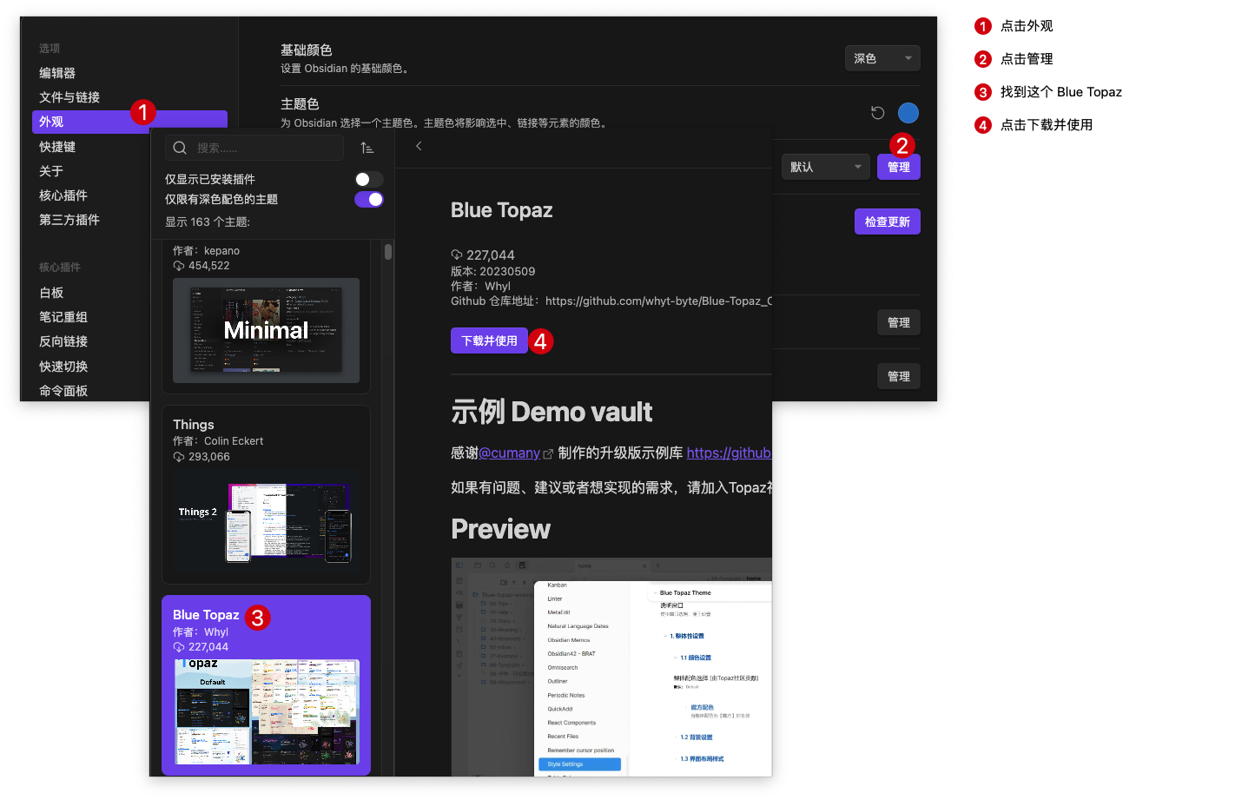Screen dimensions: 1235x800
Task: Go to 快捷键 in the sidebar
Action: 57,147
